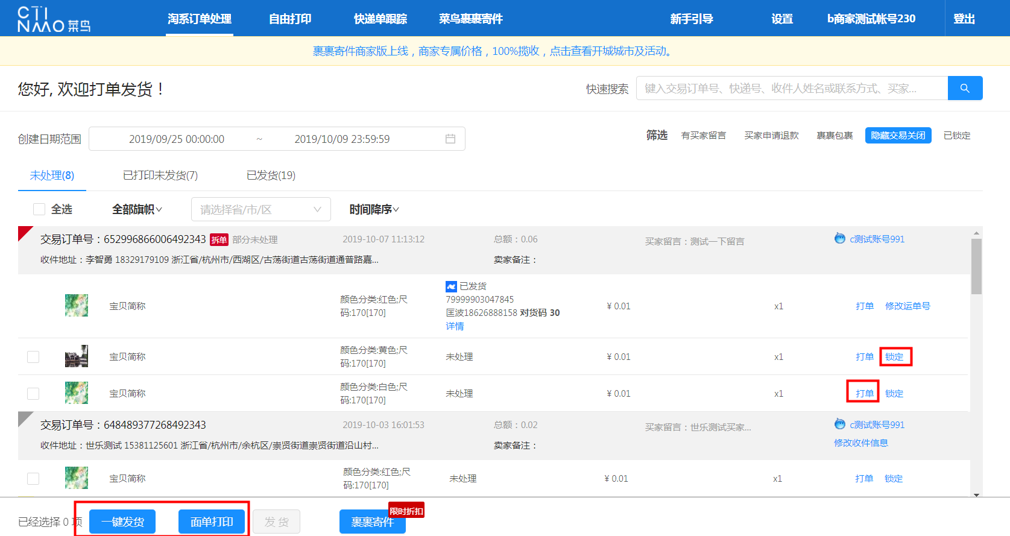Expand the 时间降序 sort dropdown
Image resolution: width=1010 pixels, height=536 pixels.
(x=374, y=209)
